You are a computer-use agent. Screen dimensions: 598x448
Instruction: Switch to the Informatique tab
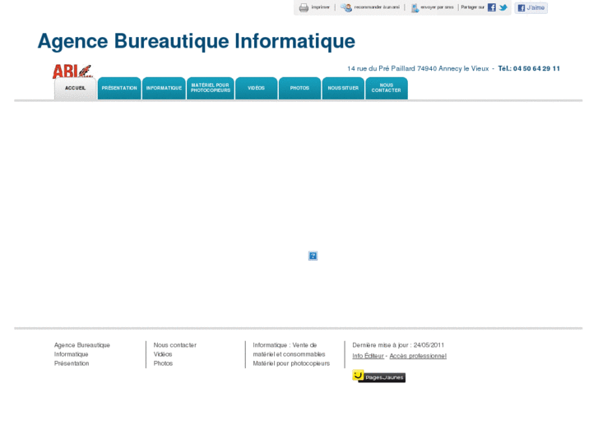tap(164, 88)
